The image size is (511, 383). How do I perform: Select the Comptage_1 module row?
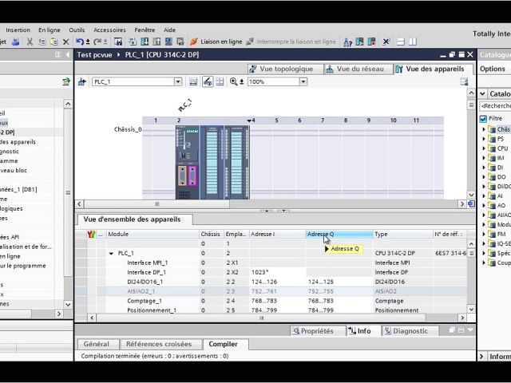tap(271, 301)
